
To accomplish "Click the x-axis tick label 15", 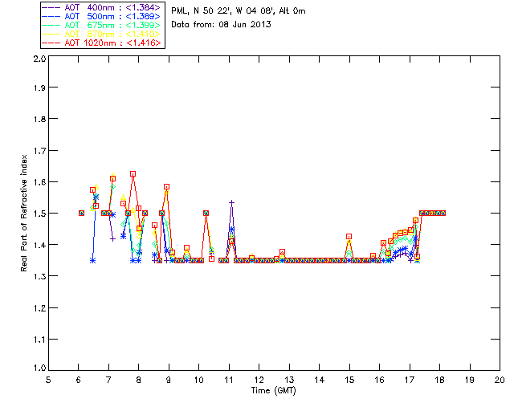I will tap(349, 380).
